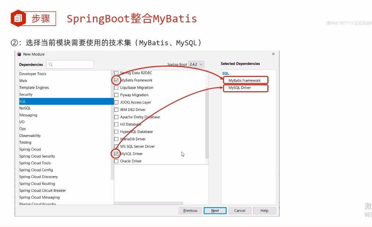Uncheck the MySQL Driver checkbox

(x=116, y=154)
